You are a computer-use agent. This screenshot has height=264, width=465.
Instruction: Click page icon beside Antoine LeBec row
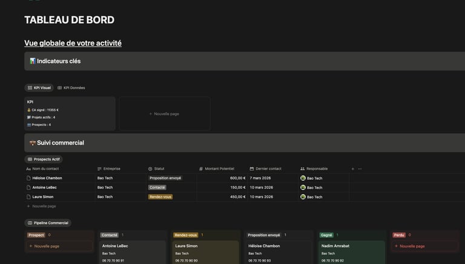click(28, 188)
